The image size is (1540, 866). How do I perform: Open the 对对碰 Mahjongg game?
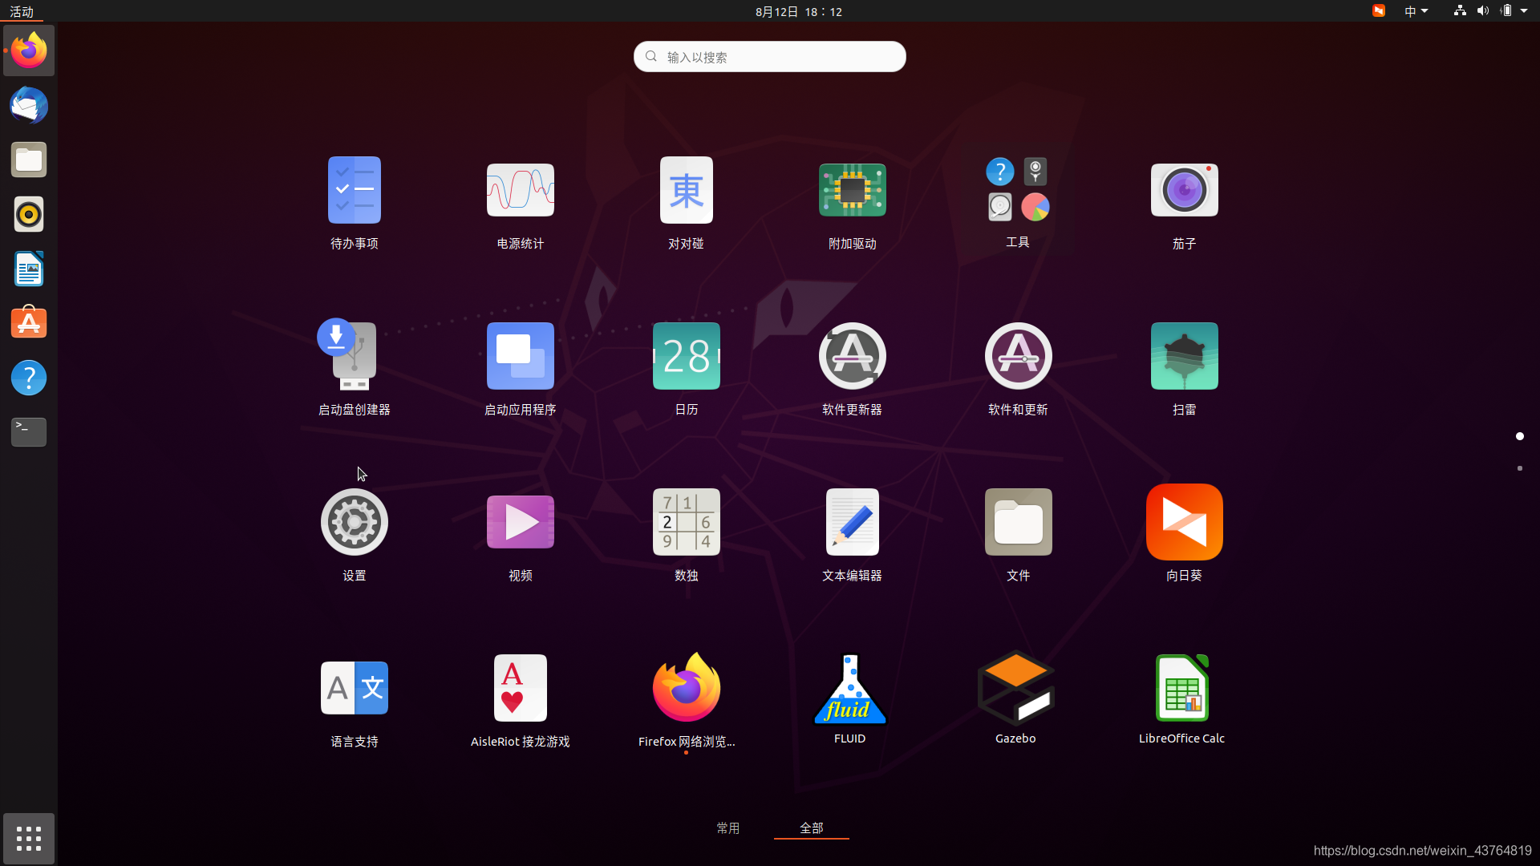coord(686,191)
